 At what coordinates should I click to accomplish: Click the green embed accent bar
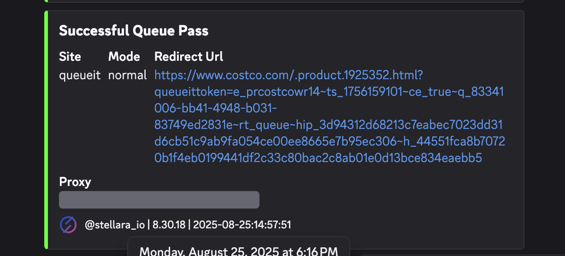pyautogui.click(x=46, y=129)
